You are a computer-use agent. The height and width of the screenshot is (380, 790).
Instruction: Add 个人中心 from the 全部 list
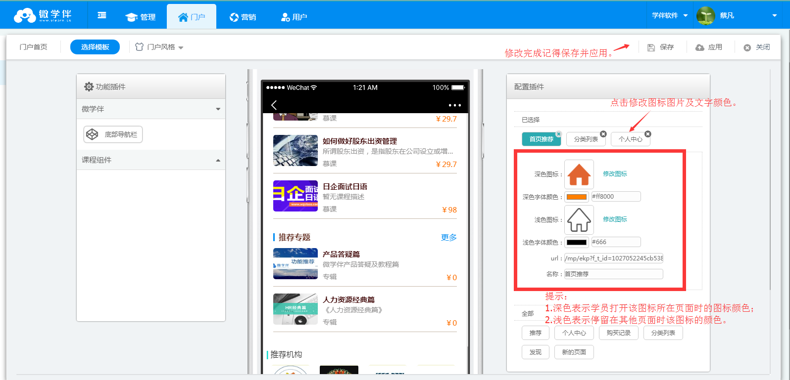[574, 333]
